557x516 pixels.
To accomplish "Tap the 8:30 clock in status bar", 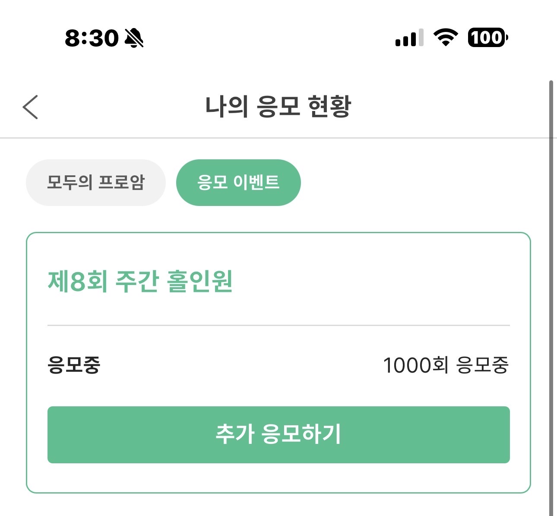I will point(92,38).
